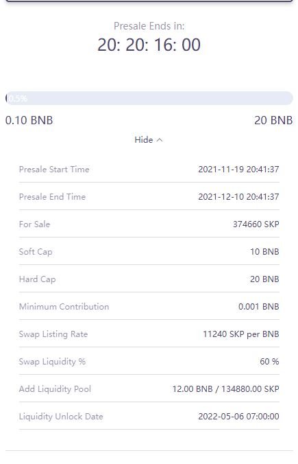
Task: Click the 60 % liquidity value
Action: (x=269, y=362)
